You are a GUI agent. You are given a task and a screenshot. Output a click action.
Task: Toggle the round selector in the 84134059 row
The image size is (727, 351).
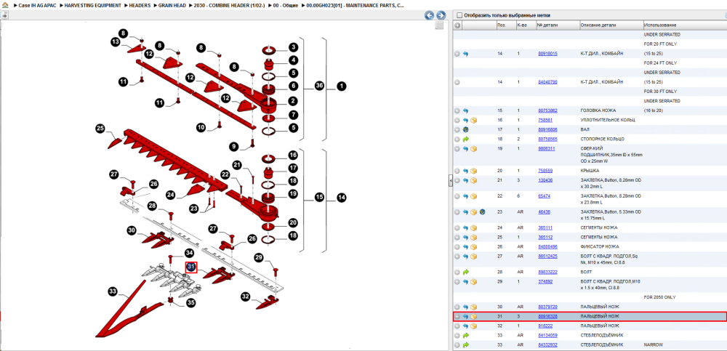tap(457, 335)
